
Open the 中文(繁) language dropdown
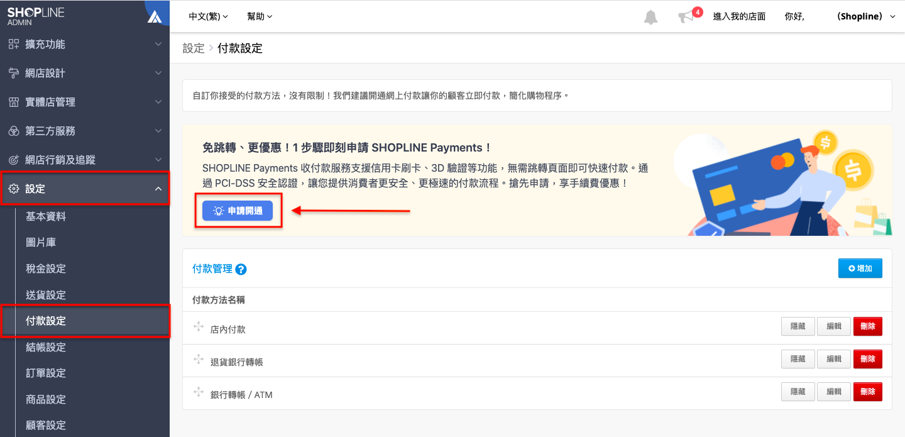tap(208, 16)
